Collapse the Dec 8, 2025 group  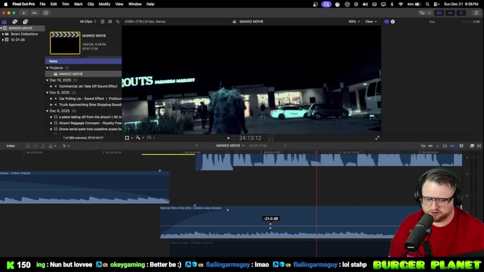point(47,111)
